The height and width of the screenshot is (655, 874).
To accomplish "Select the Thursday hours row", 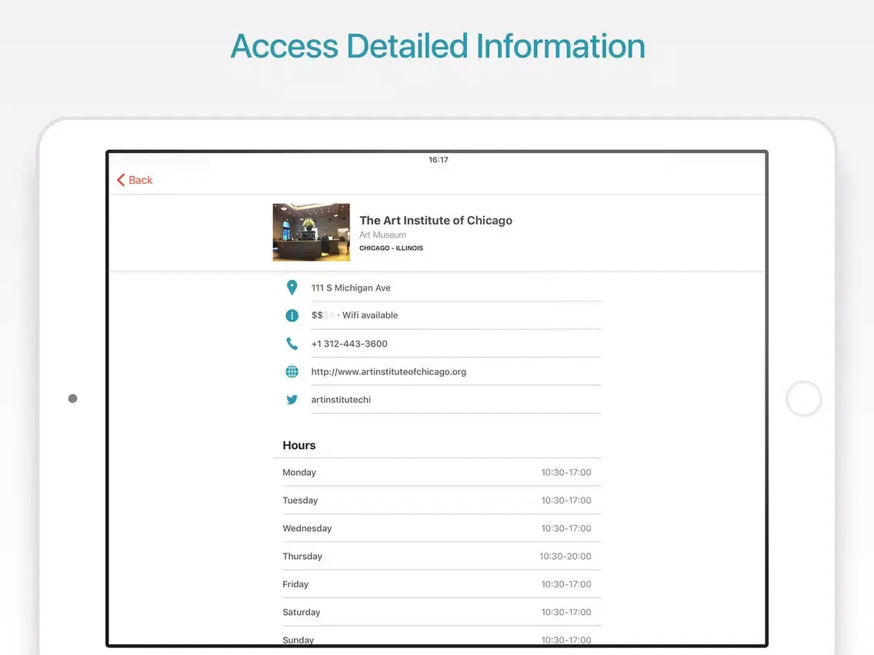I will click(437, 556).
